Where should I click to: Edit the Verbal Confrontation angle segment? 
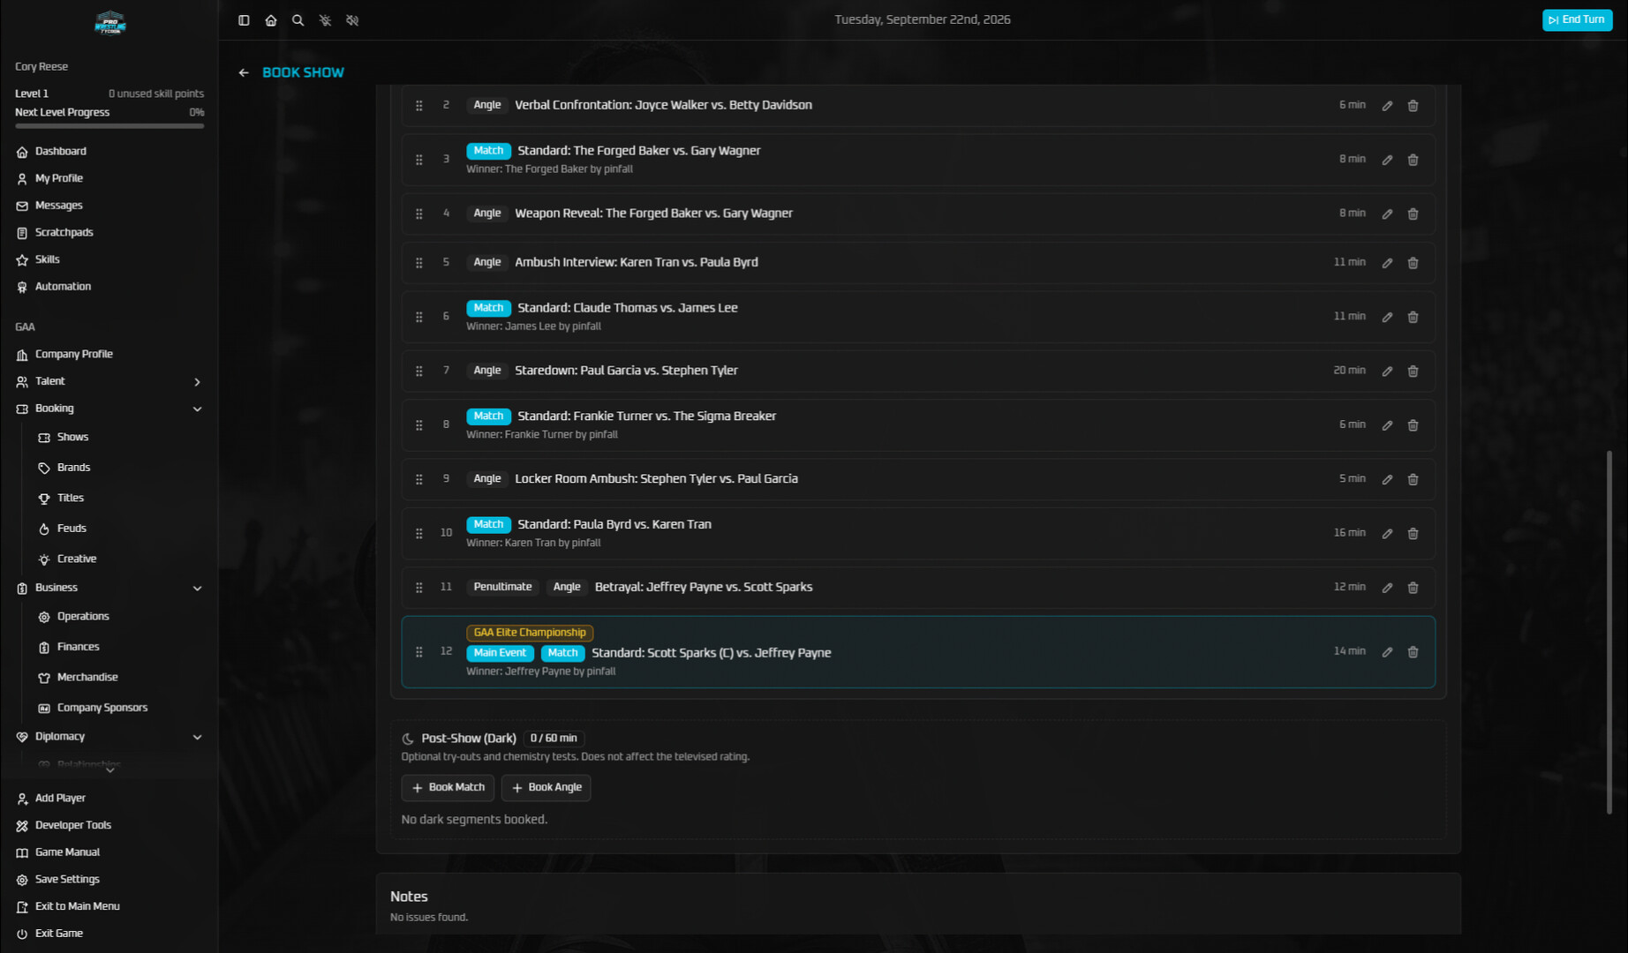1387,106
